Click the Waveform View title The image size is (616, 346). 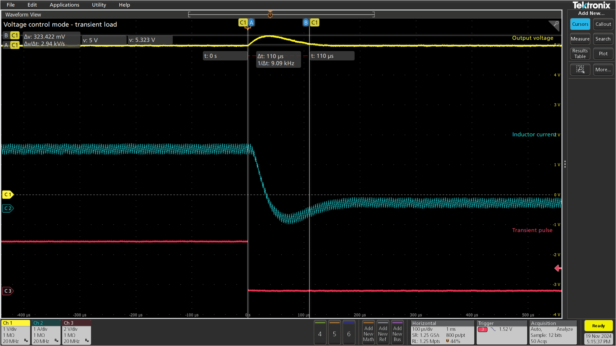click(x=23, y=14)
